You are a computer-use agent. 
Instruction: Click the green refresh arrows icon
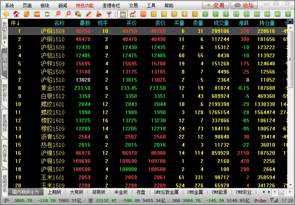(x=47, y=14)
